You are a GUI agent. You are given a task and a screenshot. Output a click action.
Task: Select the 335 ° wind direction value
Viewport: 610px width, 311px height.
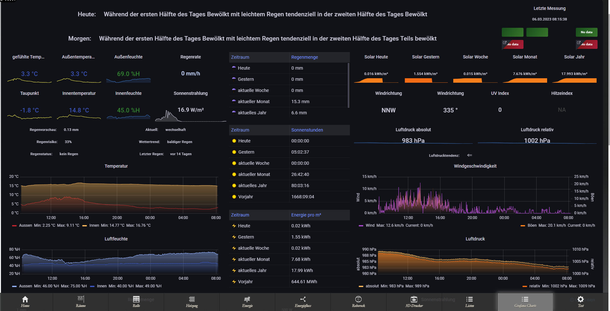click(x=450, y=110)
